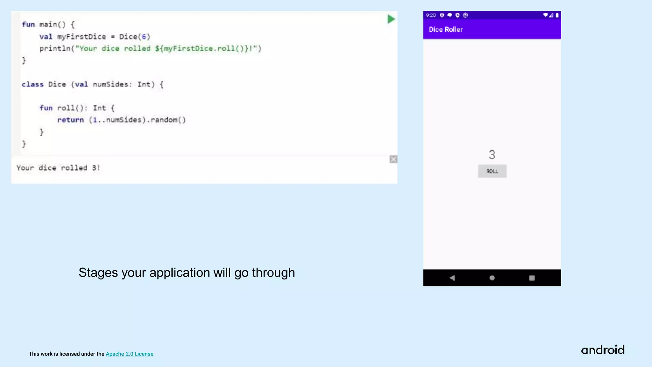Screen dimensions: 652x367
Task: Click the cellular signal icon in status bar
Action: [x=551, y=15]
